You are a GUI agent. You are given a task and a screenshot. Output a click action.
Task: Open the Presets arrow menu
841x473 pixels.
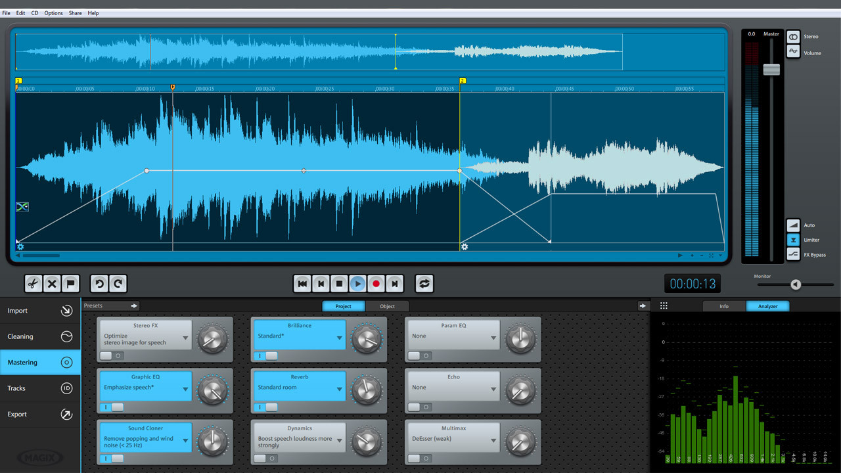click(134, 305)
